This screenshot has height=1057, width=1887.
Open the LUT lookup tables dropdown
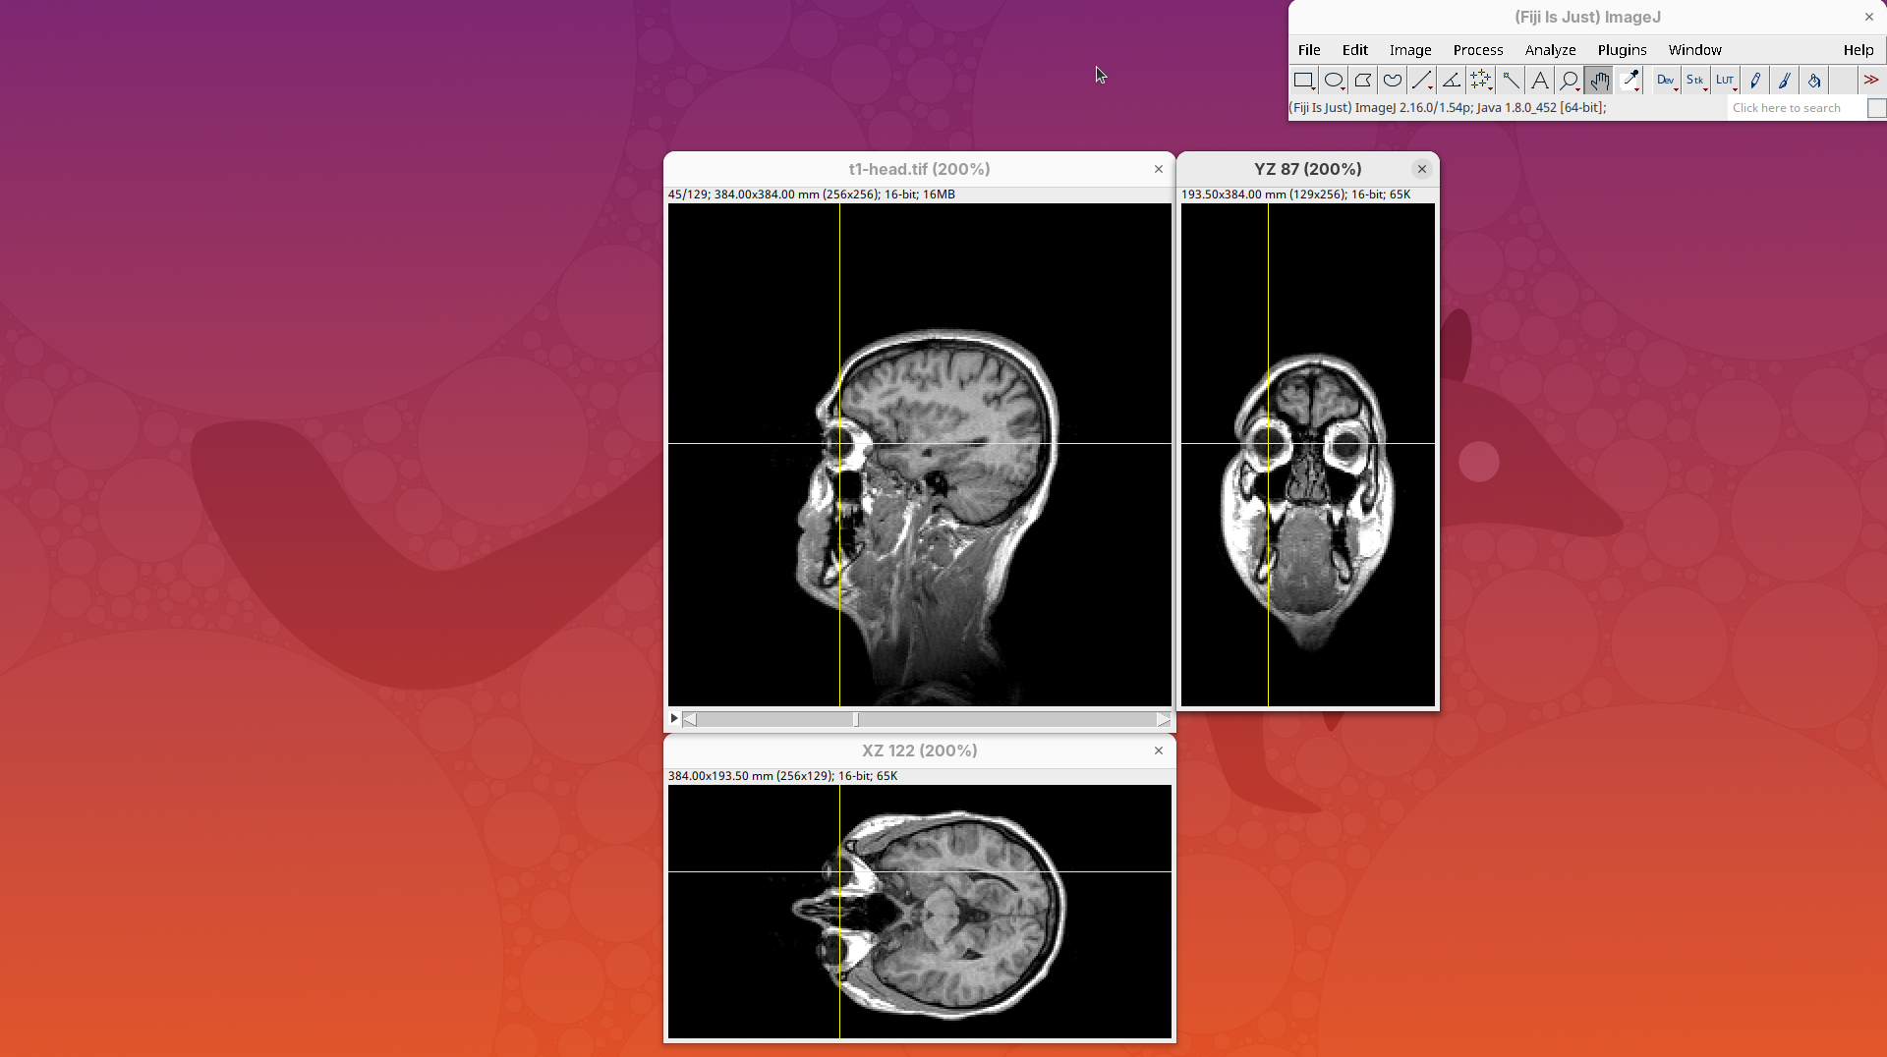(x=1725, y=81)
